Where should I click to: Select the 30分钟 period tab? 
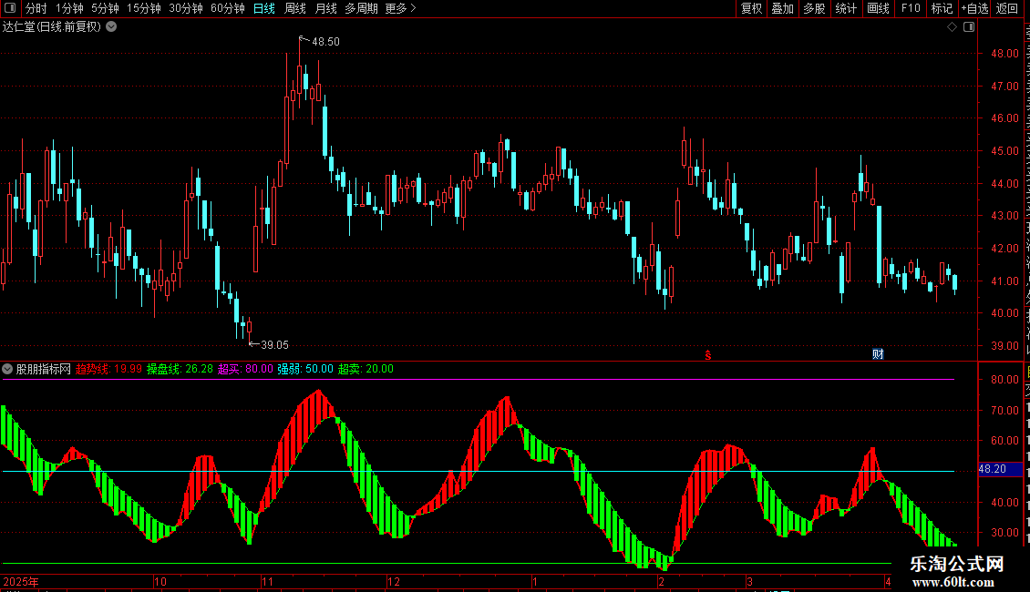click(186, 8)
